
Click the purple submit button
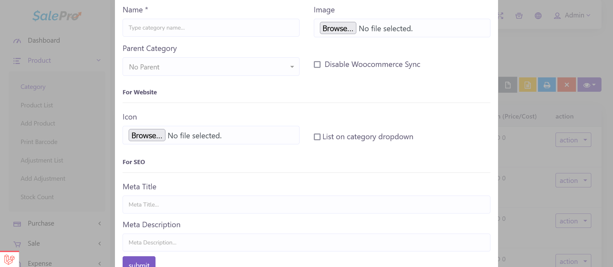[139, 262]
